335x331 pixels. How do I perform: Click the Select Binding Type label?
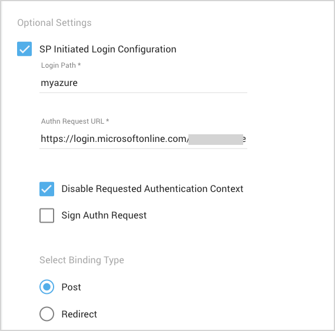[82, 260]
